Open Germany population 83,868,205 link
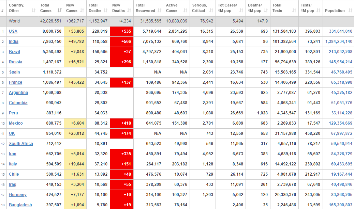The width and height of the screenshot is (354, 209). pyautogui.click(x=342, y=195)
